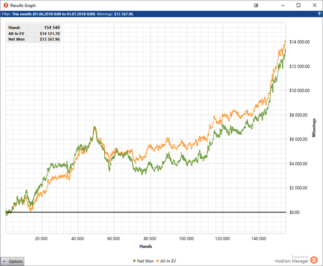The width and height of the screenshot is (323, 266).
Task: Click the Winnings y-axis title
Action: coord(314,128)
